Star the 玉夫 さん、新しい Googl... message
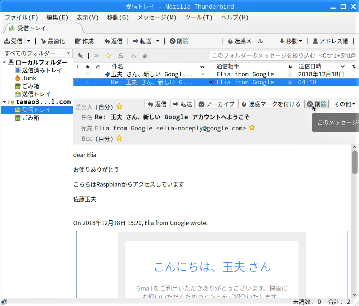Screen dimensions: 359x306 tap(88, 74)
